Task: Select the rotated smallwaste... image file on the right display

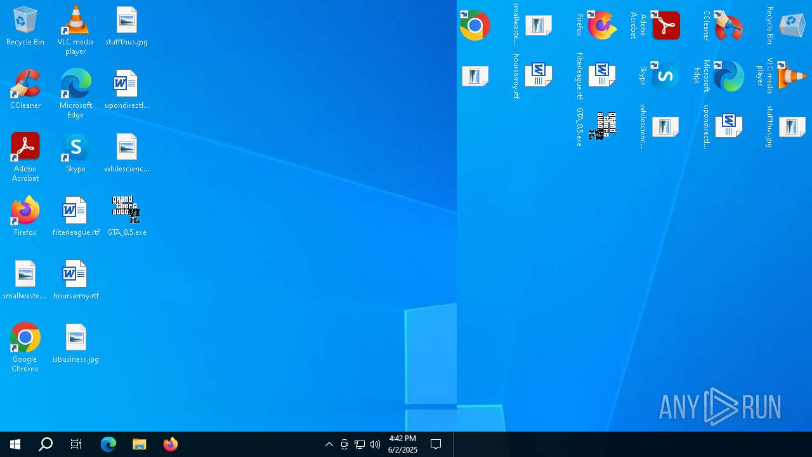Action: pyautogui.click(x=532, y=25)
